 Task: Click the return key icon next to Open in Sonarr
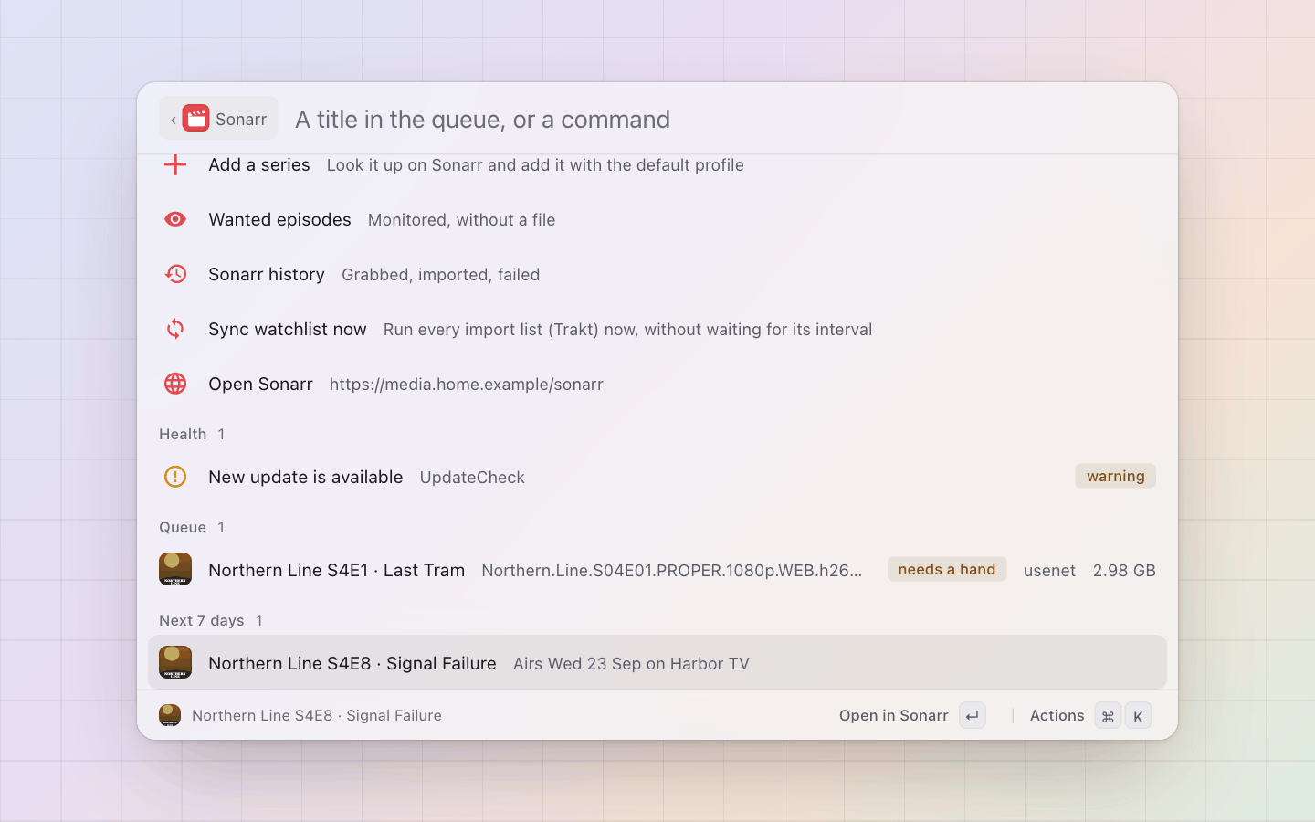(973, 716)
